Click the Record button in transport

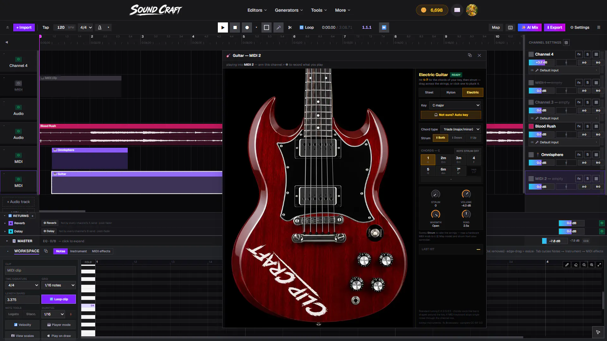tap(247, 27)
